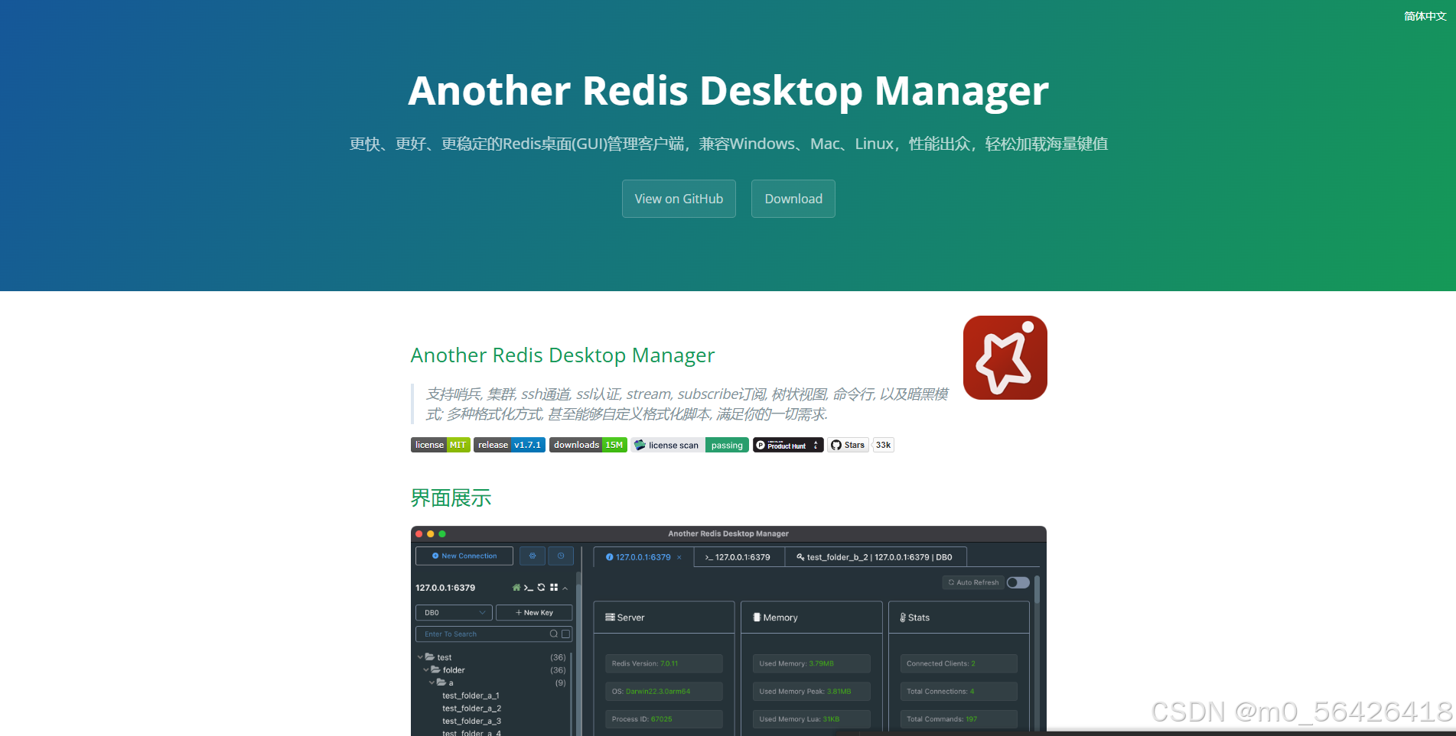Image resolution: width=1456 pixels, height=736 pixels.
Task: Enable the Auto Refresh toggle
Action: (1018, 582)
